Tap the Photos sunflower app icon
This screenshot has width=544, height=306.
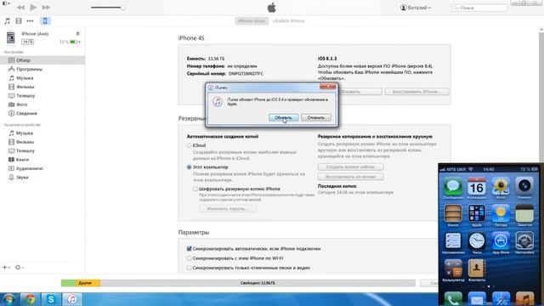pos(501,186)
